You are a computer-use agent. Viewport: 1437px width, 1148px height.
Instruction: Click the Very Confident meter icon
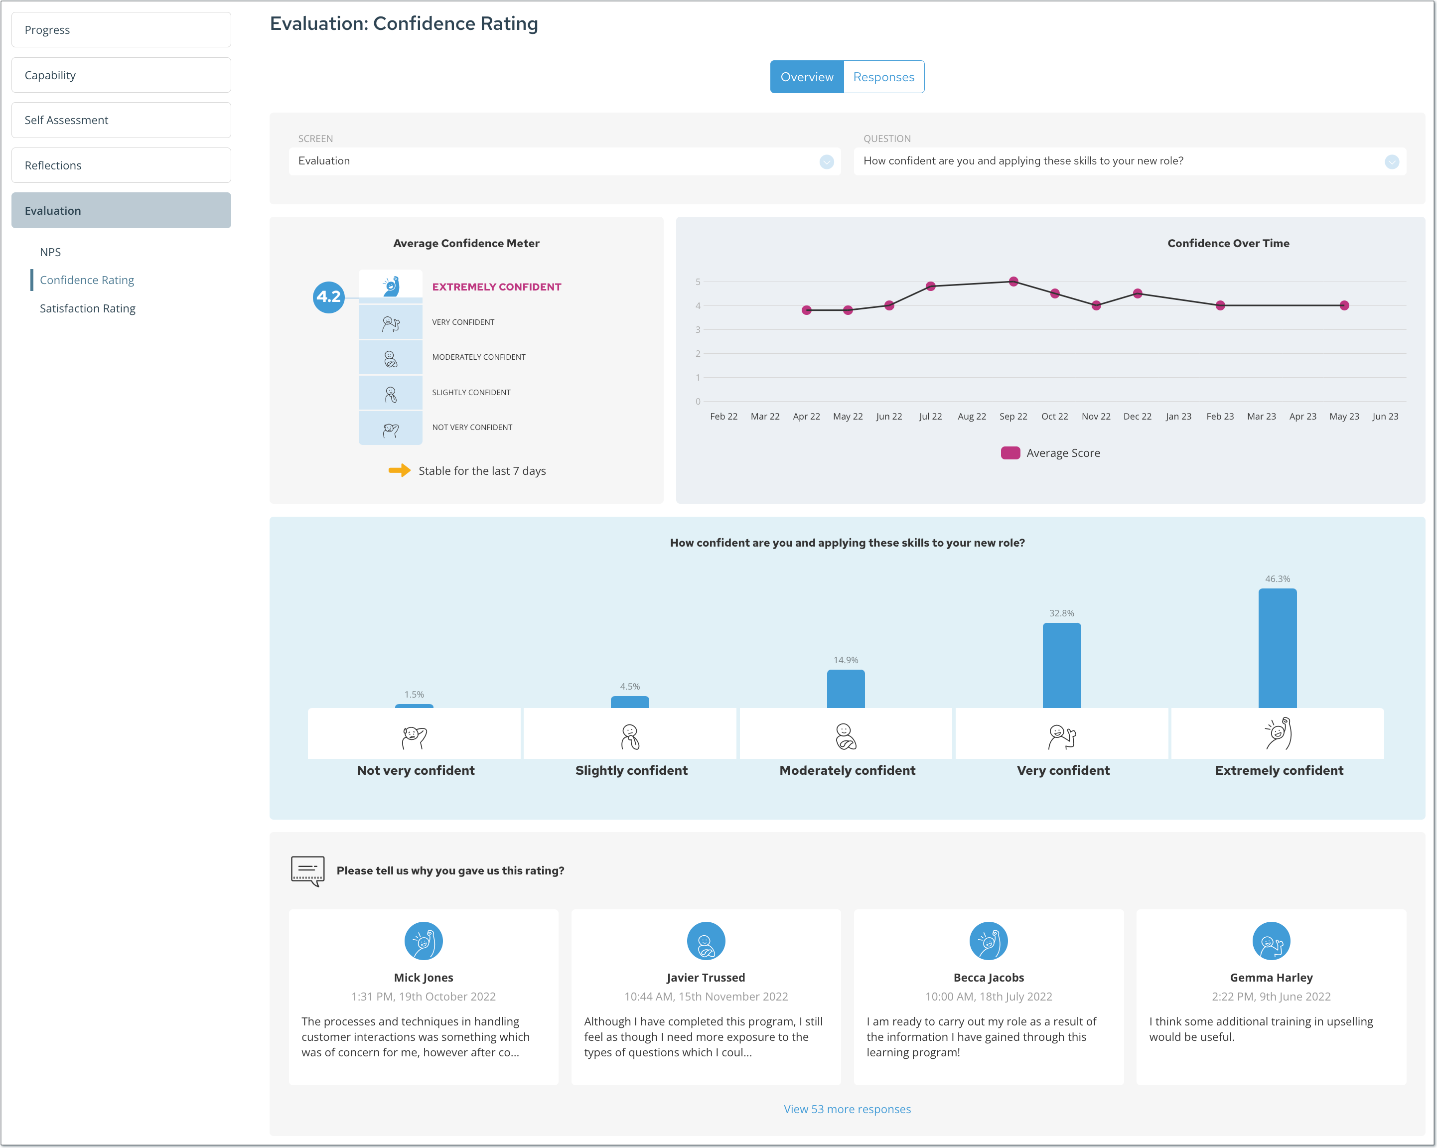[391, 323]
